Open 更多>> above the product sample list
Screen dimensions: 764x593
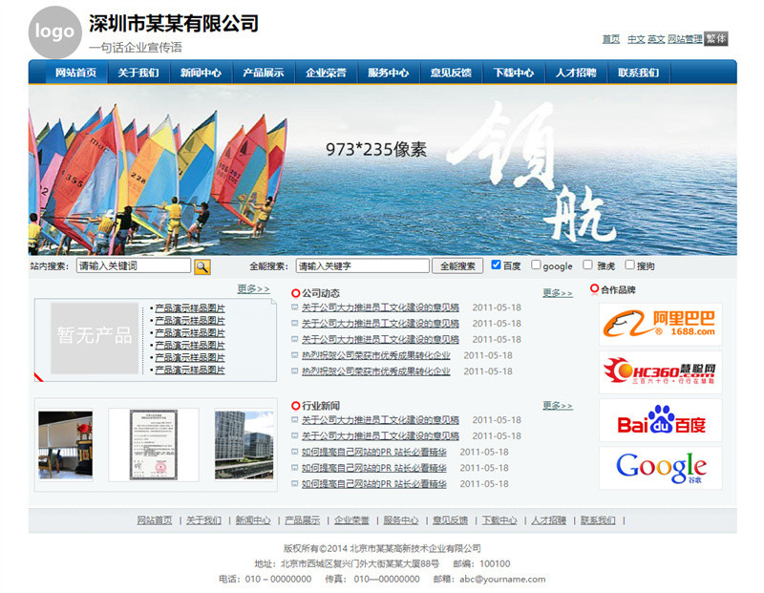(253, 289)
